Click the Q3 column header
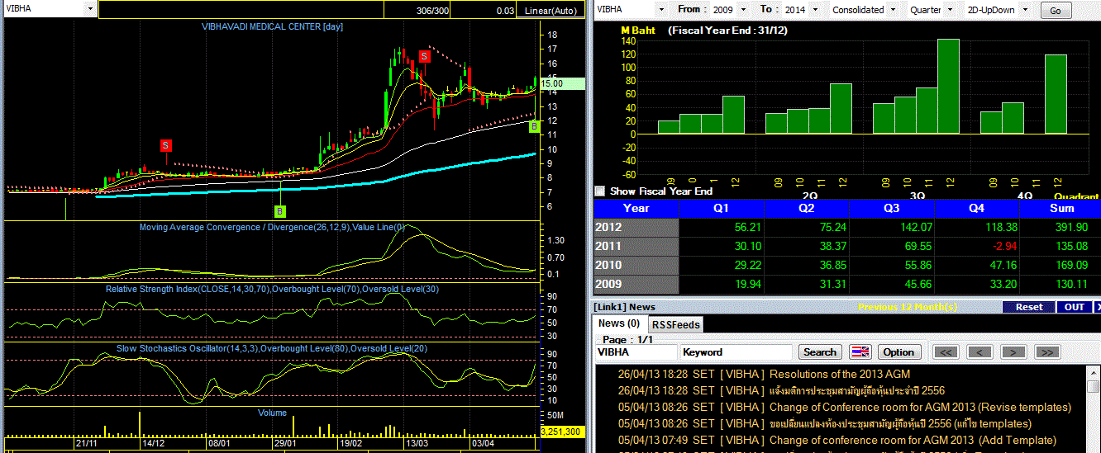The height and width of the screenshot is (453, 1101). (893, 208)
